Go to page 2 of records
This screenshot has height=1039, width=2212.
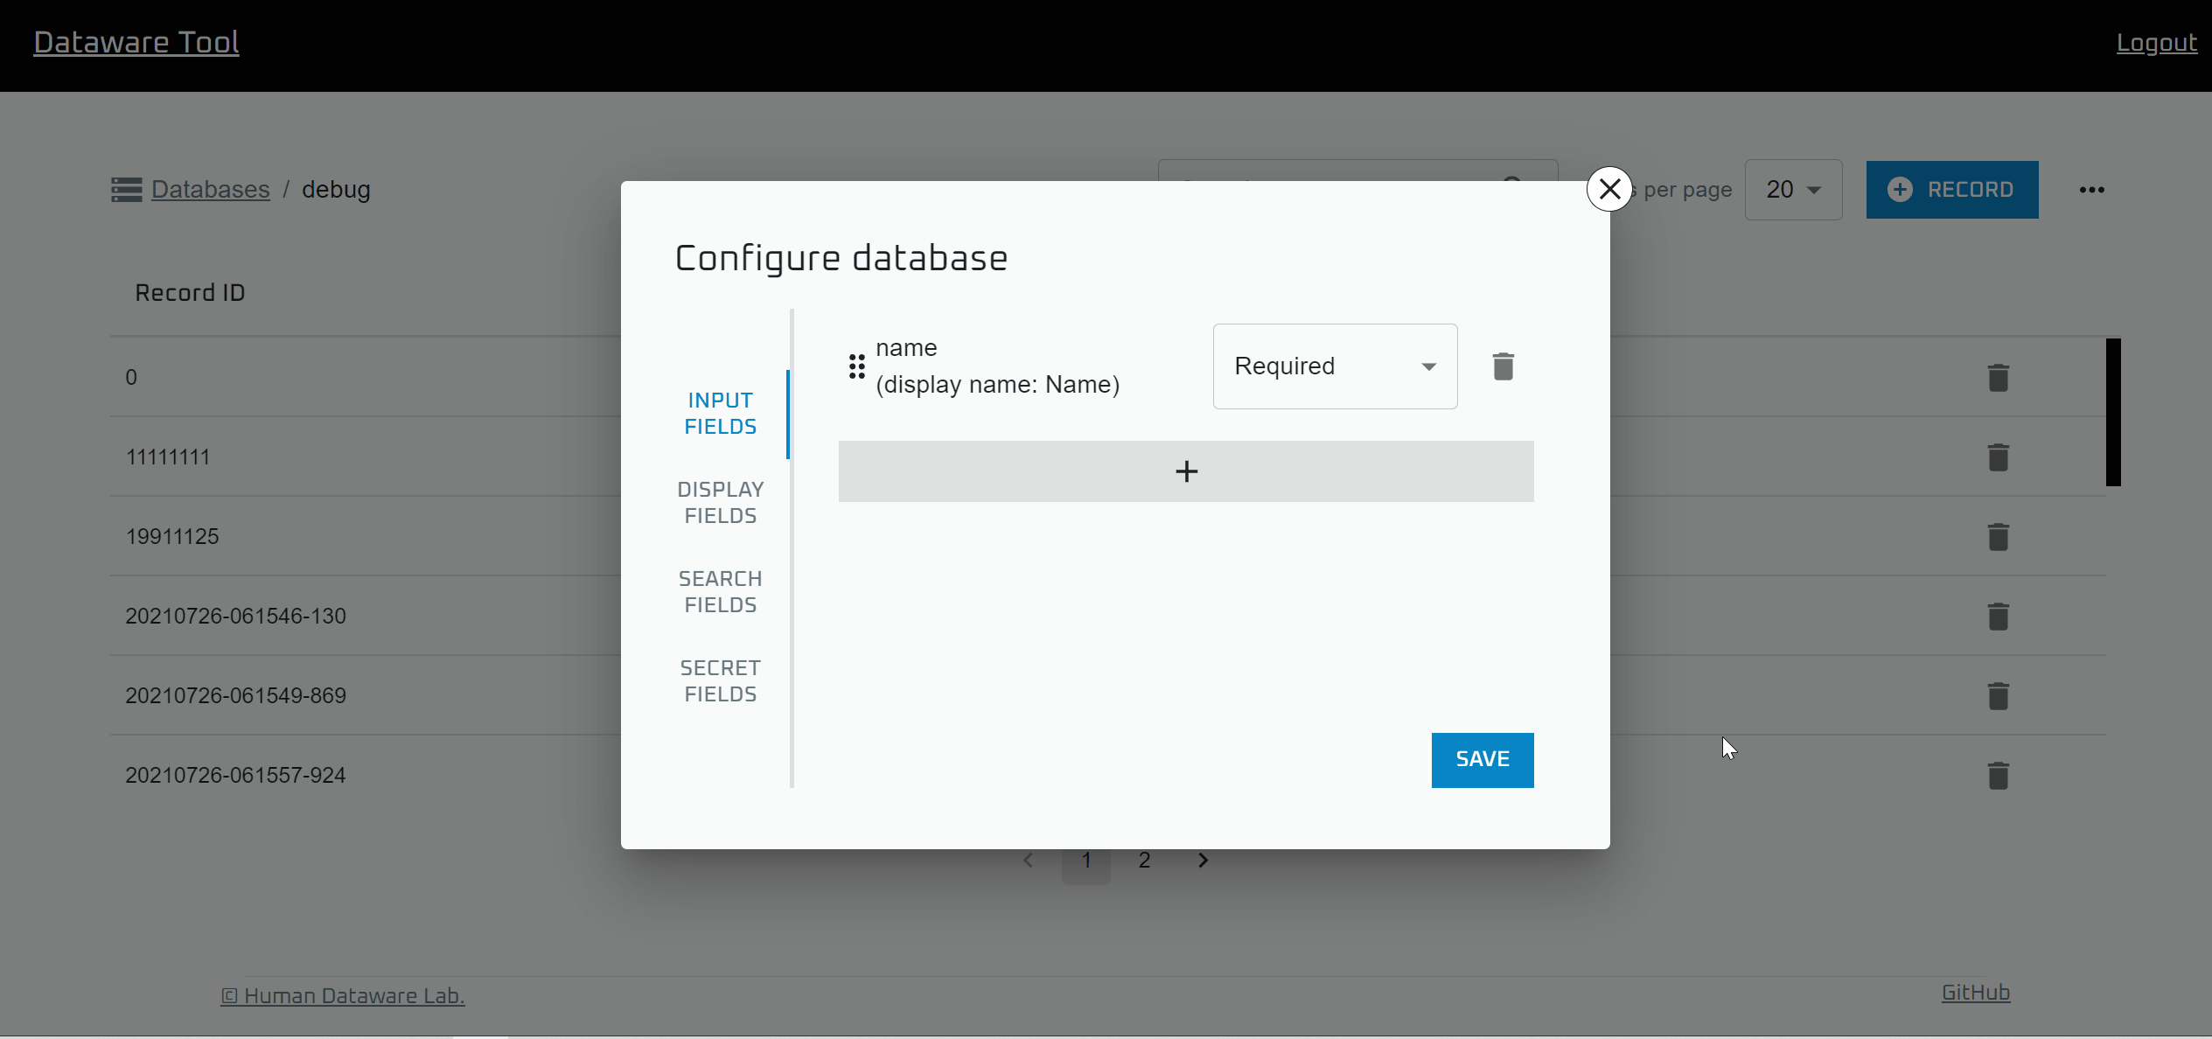(1144, 860)
